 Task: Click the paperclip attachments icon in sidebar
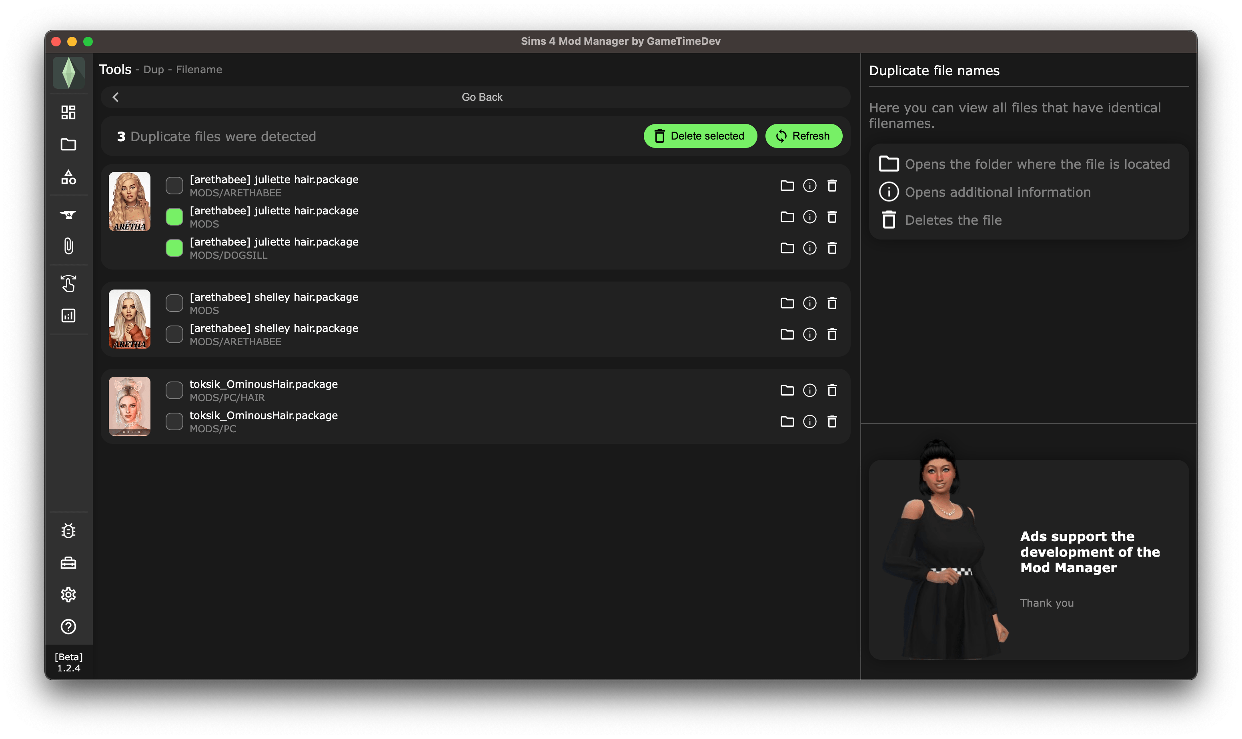68,246
